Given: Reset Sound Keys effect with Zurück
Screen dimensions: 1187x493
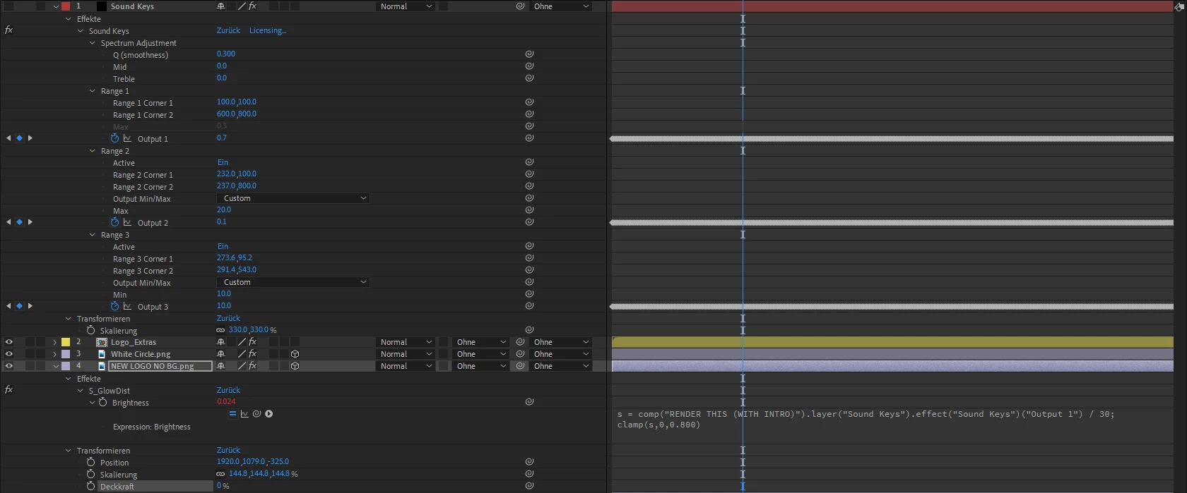Looking at the screenshot, I should (228, 30).
